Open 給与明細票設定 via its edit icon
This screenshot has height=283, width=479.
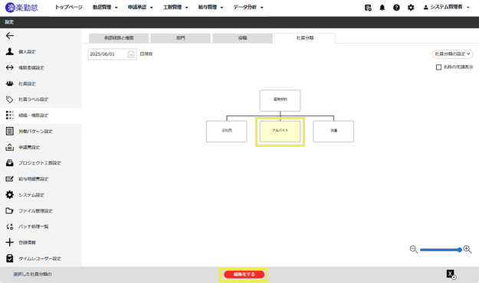[10, 179]
